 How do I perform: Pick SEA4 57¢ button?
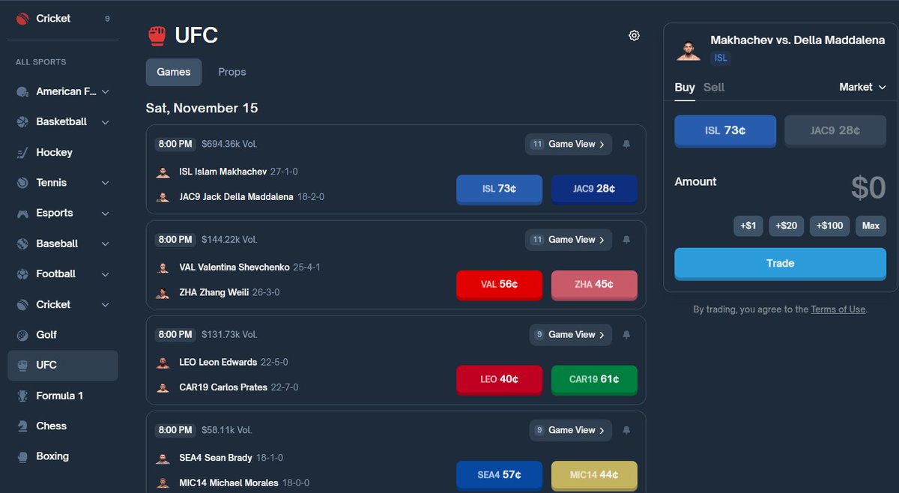[499, 475]
